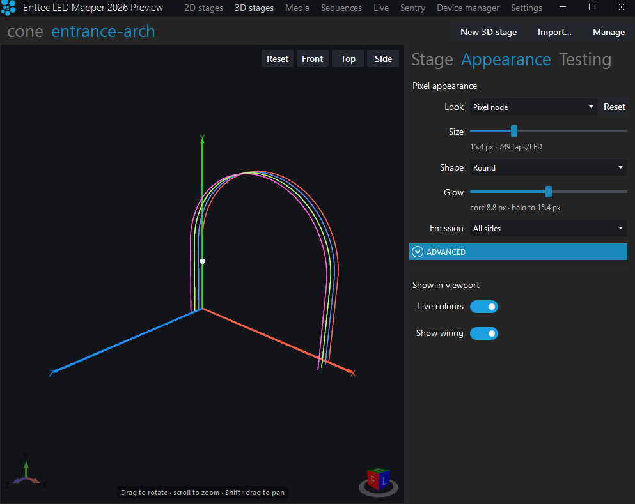
Task: Switch to the Stage tab
Action: point(432,60)
